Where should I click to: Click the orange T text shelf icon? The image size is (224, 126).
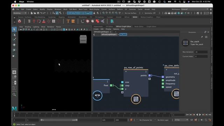(x=68, y=21)
